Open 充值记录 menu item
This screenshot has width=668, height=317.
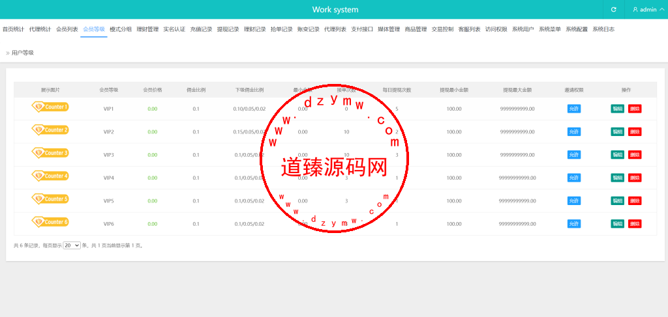tap(201, 29)
